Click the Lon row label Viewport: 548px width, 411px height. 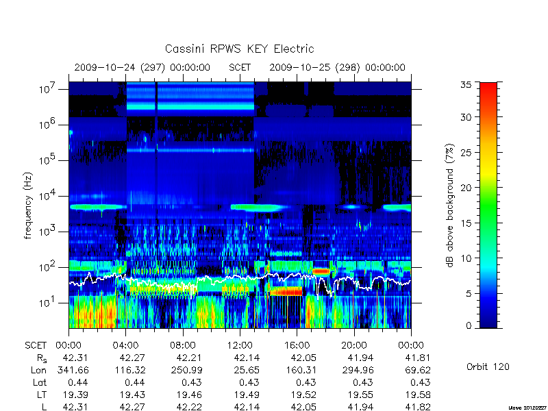(38, 370)
